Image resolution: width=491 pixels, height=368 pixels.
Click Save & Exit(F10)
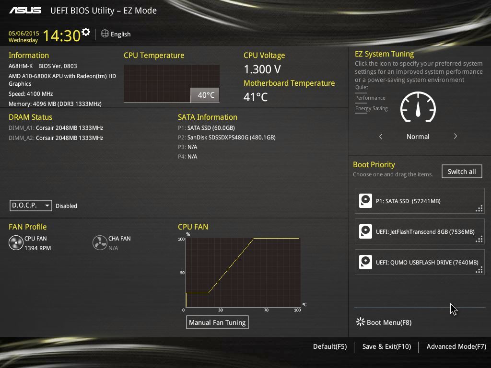pos(386,346)
